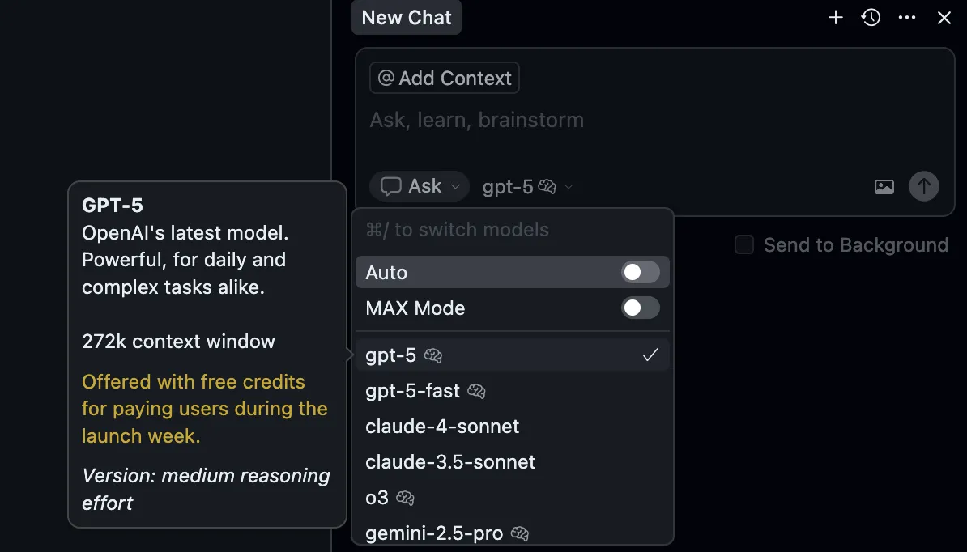Image resolution: width=967 pixels, height=552 pixels.
Task: Click the brain icon beside gemini-2.5-pro
Action: [x=520, y=534]
